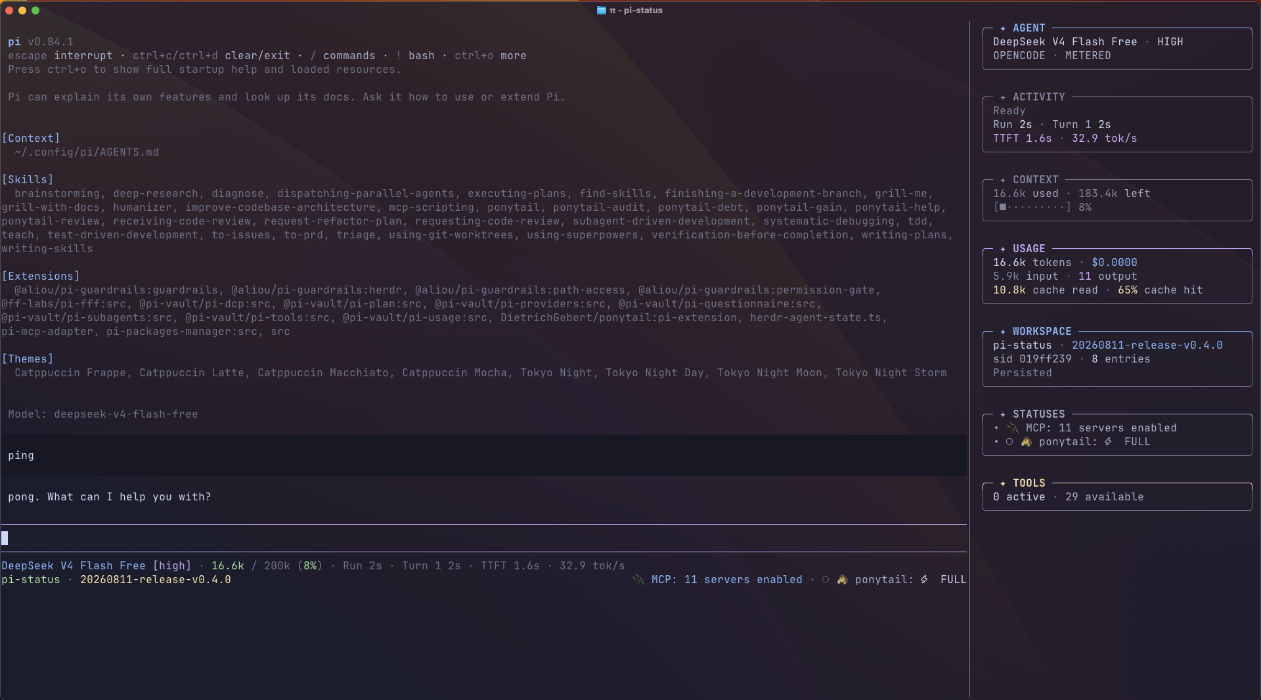Click 'METERED' in the AGENT panel
Image resolution: width=1261 pixels, height=700 pixels.
(x=1088, y=56)
